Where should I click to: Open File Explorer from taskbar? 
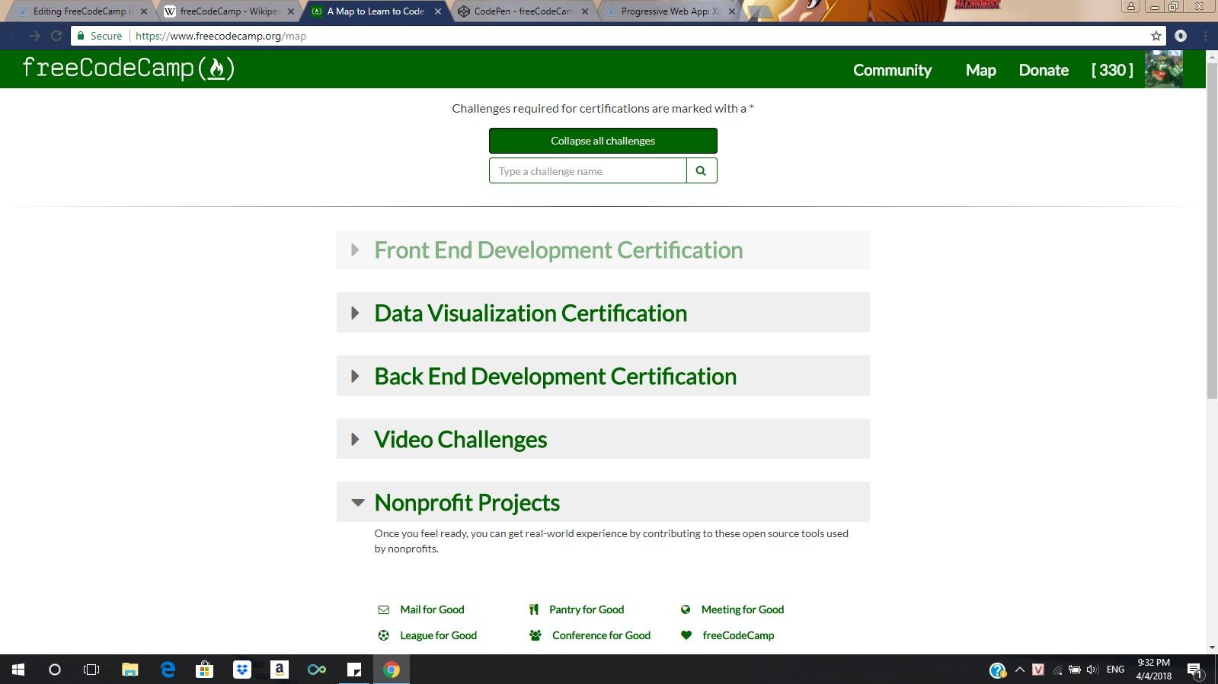coord(129,670)
